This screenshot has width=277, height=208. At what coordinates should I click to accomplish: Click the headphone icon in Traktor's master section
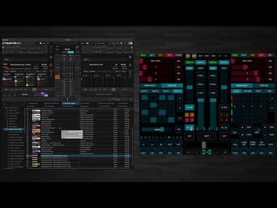tap(77, 47)
